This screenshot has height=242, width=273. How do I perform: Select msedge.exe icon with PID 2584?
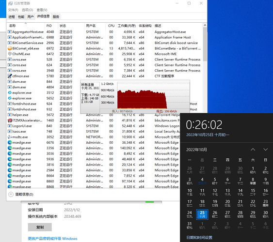[10, 170]
